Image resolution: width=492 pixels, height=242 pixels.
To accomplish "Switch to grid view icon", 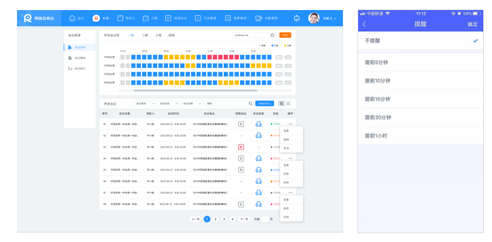I will pyautogui.click(x=288, y=103).
